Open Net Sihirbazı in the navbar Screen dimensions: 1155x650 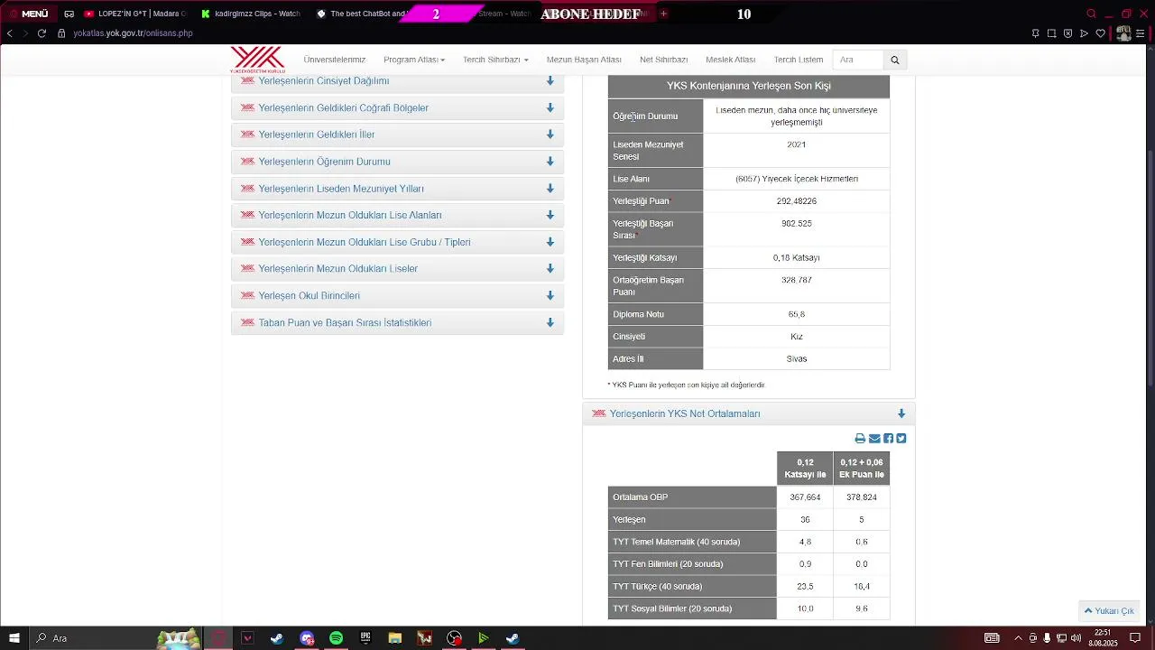(x=663, y=60)
